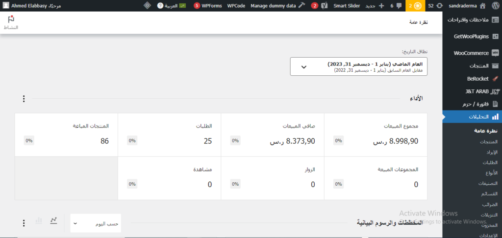Click the analytics bar chart sidebar icon
The height and width of the screenshot is (238, 502).
(495, 117)
